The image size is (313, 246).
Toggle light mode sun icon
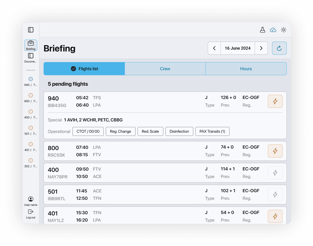283,30
